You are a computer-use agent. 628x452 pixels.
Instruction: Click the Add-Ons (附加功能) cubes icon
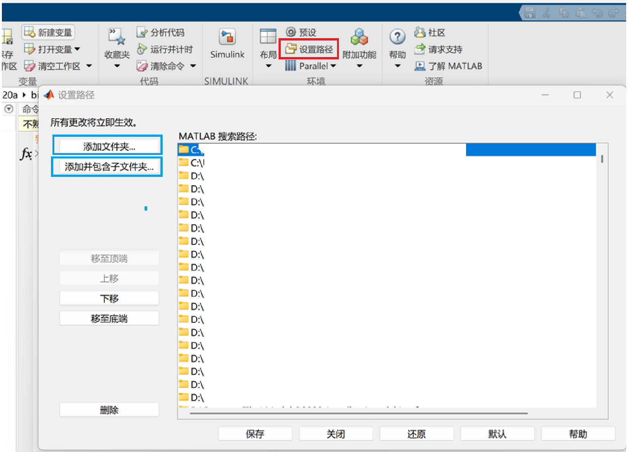[359, 37]
